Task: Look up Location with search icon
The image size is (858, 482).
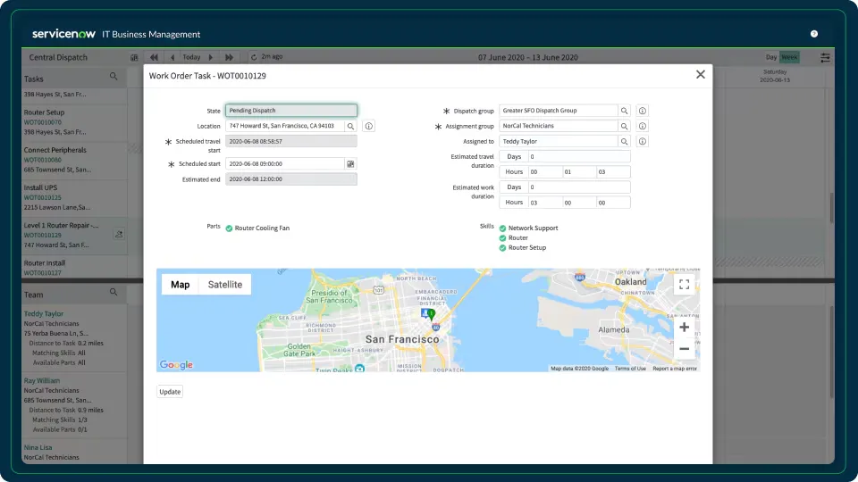Action: click(350, 126)
